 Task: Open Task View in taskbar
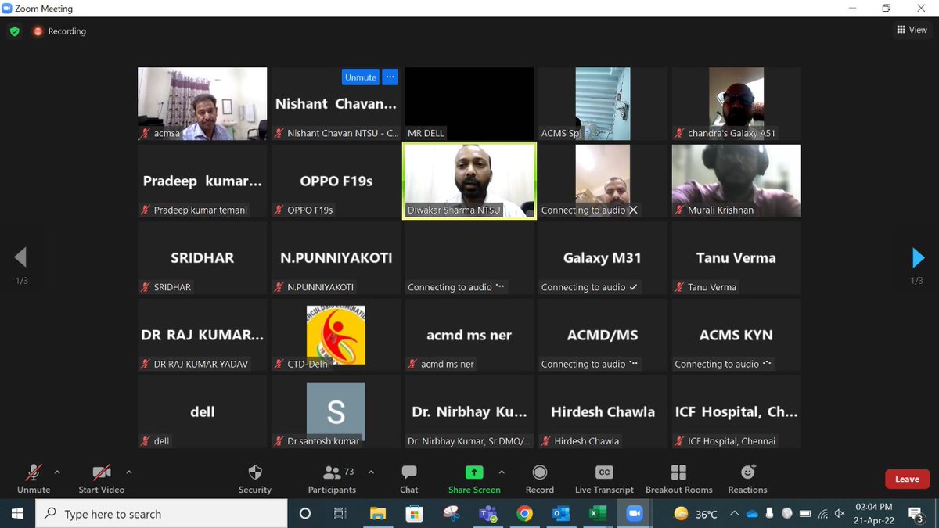(x=340, y=514)
